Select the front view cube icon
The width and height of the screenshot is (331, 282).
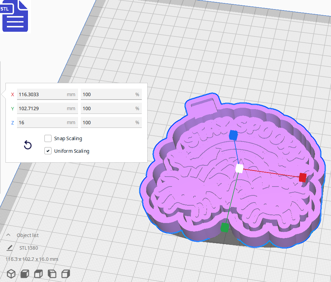(x=25, y=273)
